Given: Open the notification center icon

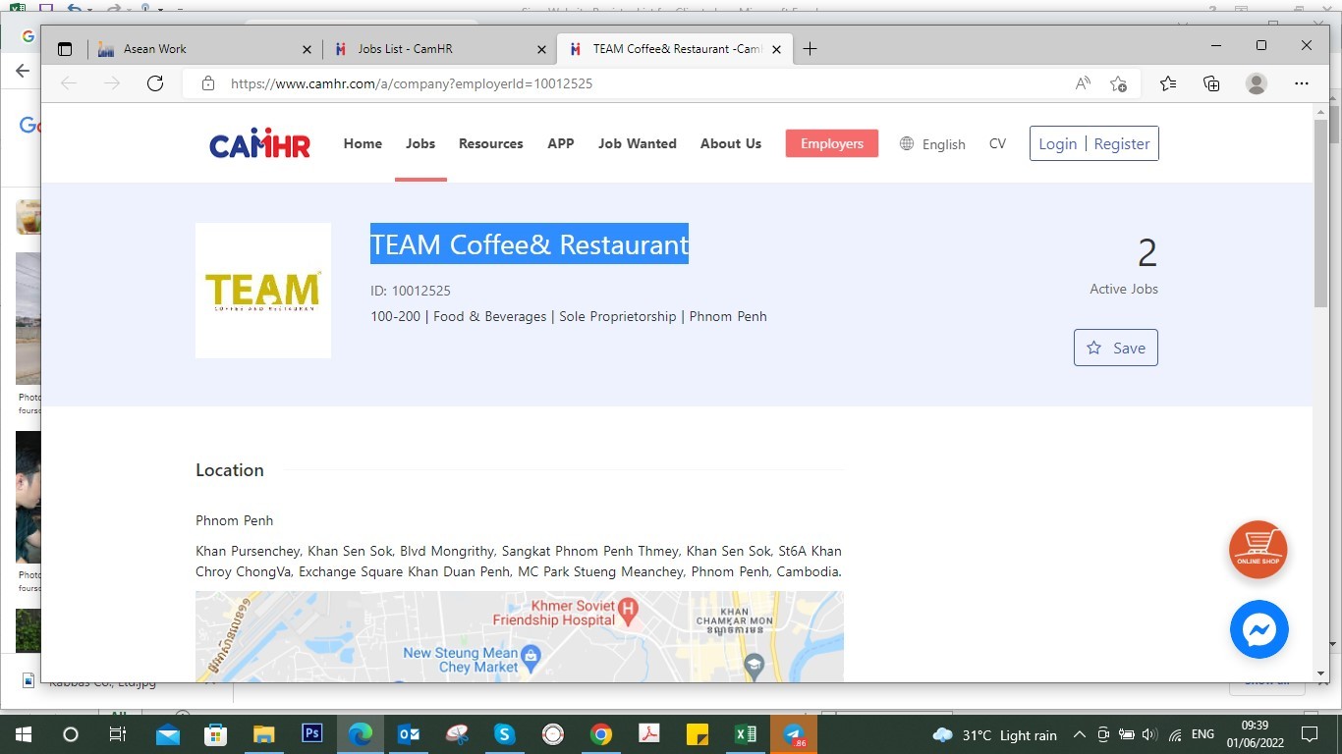Looking at the screenshot, I should [1309, 734].
